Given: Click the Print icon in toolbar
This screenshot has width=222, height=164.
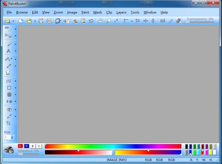Looking at the screenshot, I should pyautogui.click(x=49, y=21).
